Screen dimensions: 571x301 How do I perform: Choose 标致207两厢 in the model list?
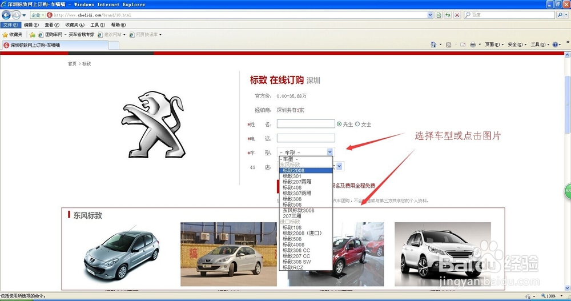point(306,182)
